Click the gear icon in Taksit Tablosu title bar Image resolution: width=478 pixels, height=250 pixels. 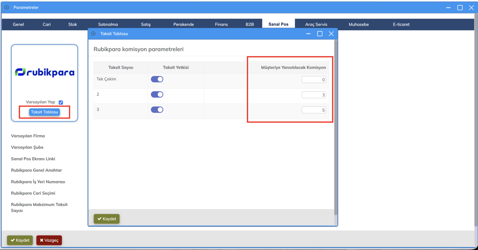click(x=93, y=34)
